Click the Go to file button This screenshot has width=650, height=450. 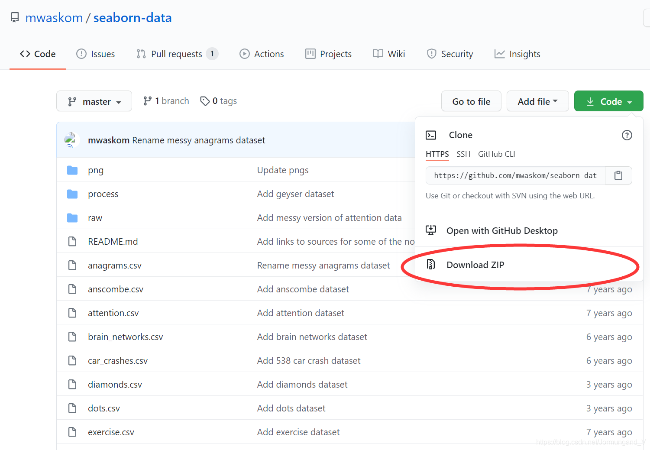click(x=471, y=101)
